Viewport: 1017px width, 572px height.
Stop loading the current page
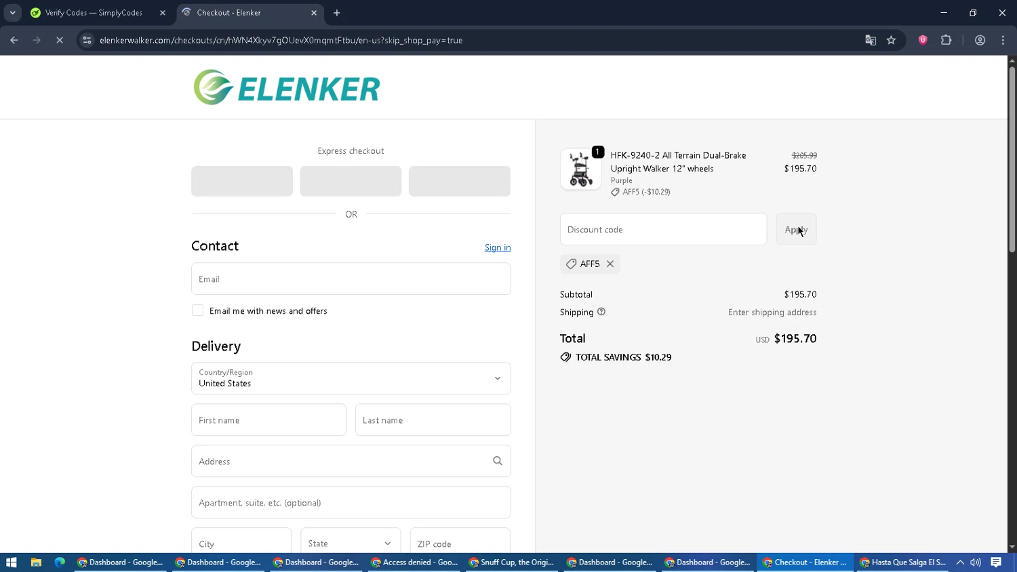(60, 40)
